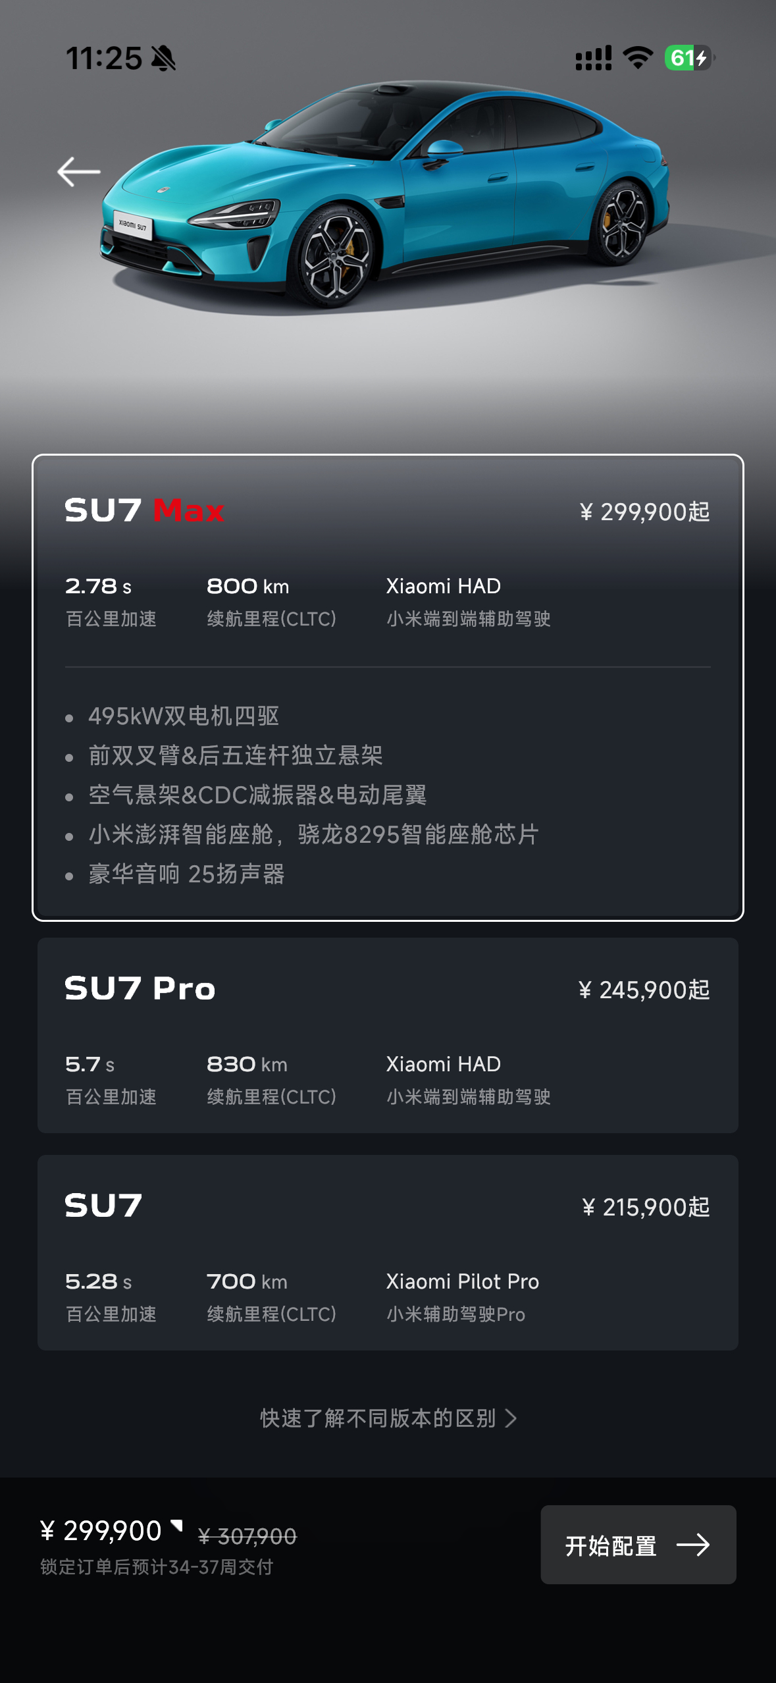Tap the battery charging indicator
776x1683 pixels.
click(x=689, y=58)
